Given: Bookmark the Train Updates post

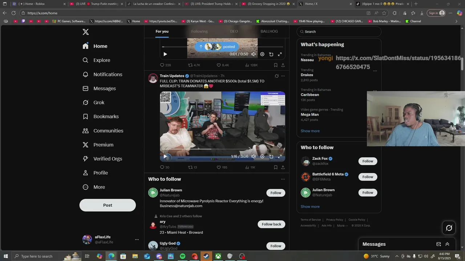Looking at the screenshot, I should [276, 167].
